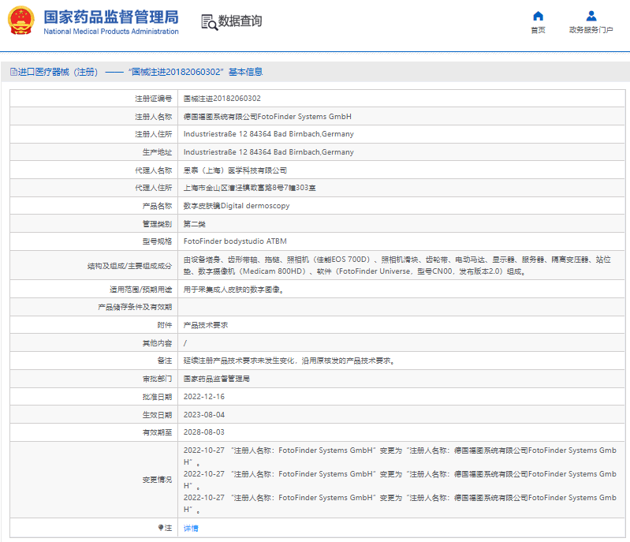Viewport: 630px width, 542px height.
Task: Click the 变更情况 row label
Action: [x=155, y=480]
